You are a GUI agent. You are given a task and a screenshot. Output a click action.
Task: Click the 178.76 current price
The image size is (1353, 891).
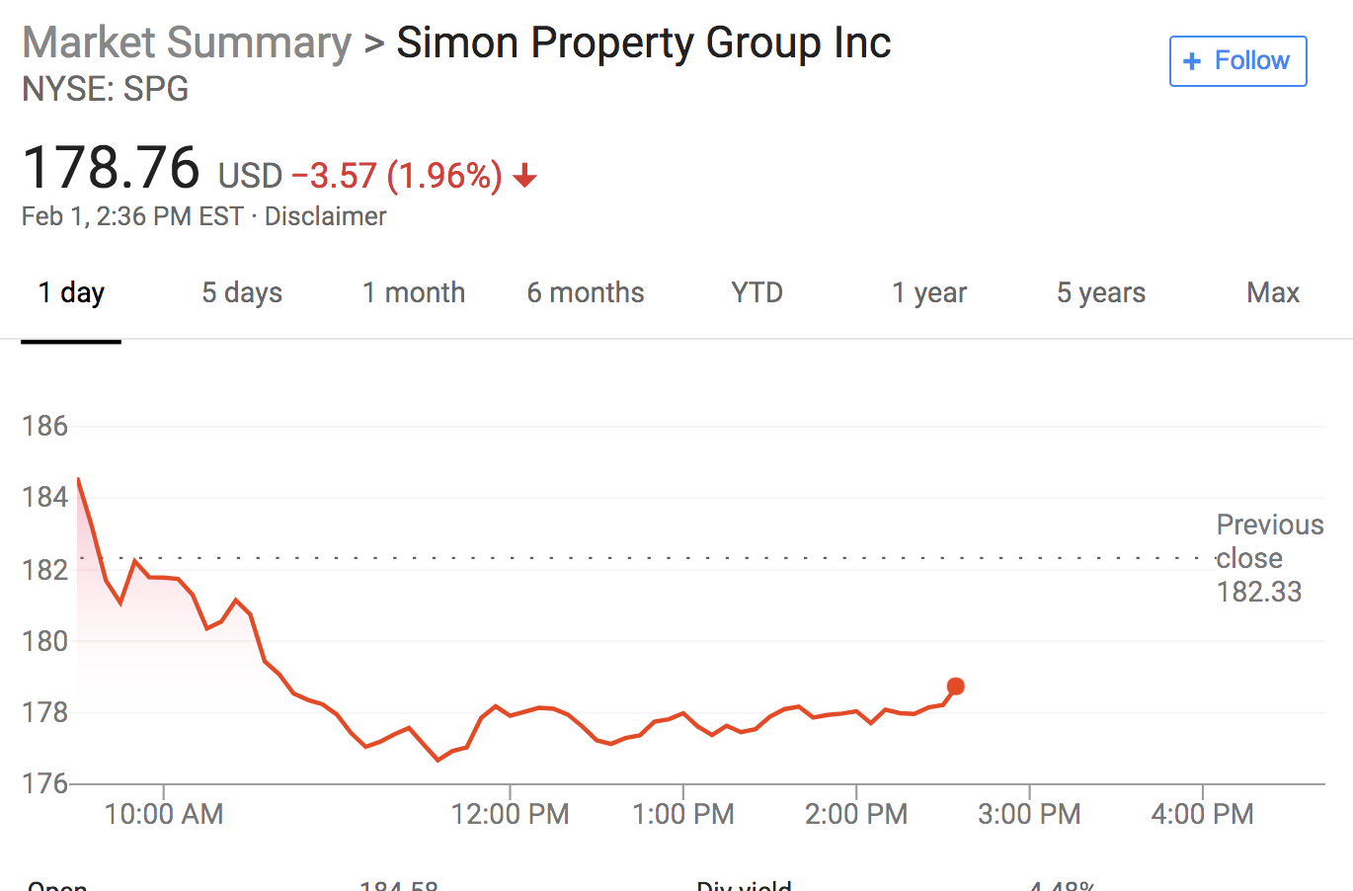(x=111, y=168)
